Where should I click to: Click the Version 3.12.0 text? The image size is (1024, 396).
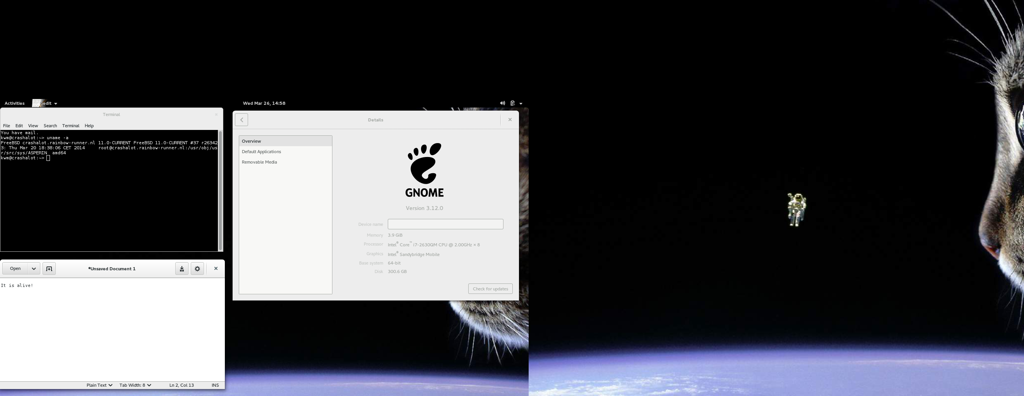click(424, 208)
